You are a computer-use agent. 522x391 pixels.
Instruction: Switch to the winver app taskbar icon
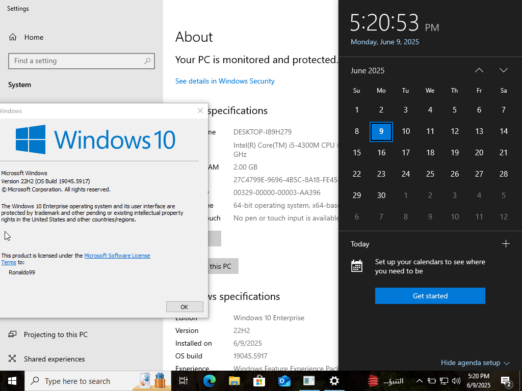[309, 381]
